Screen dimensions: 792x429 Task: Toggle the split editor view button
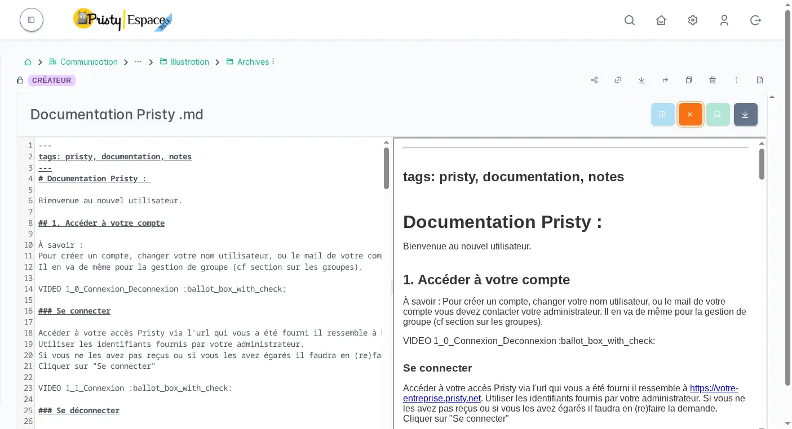663,114
